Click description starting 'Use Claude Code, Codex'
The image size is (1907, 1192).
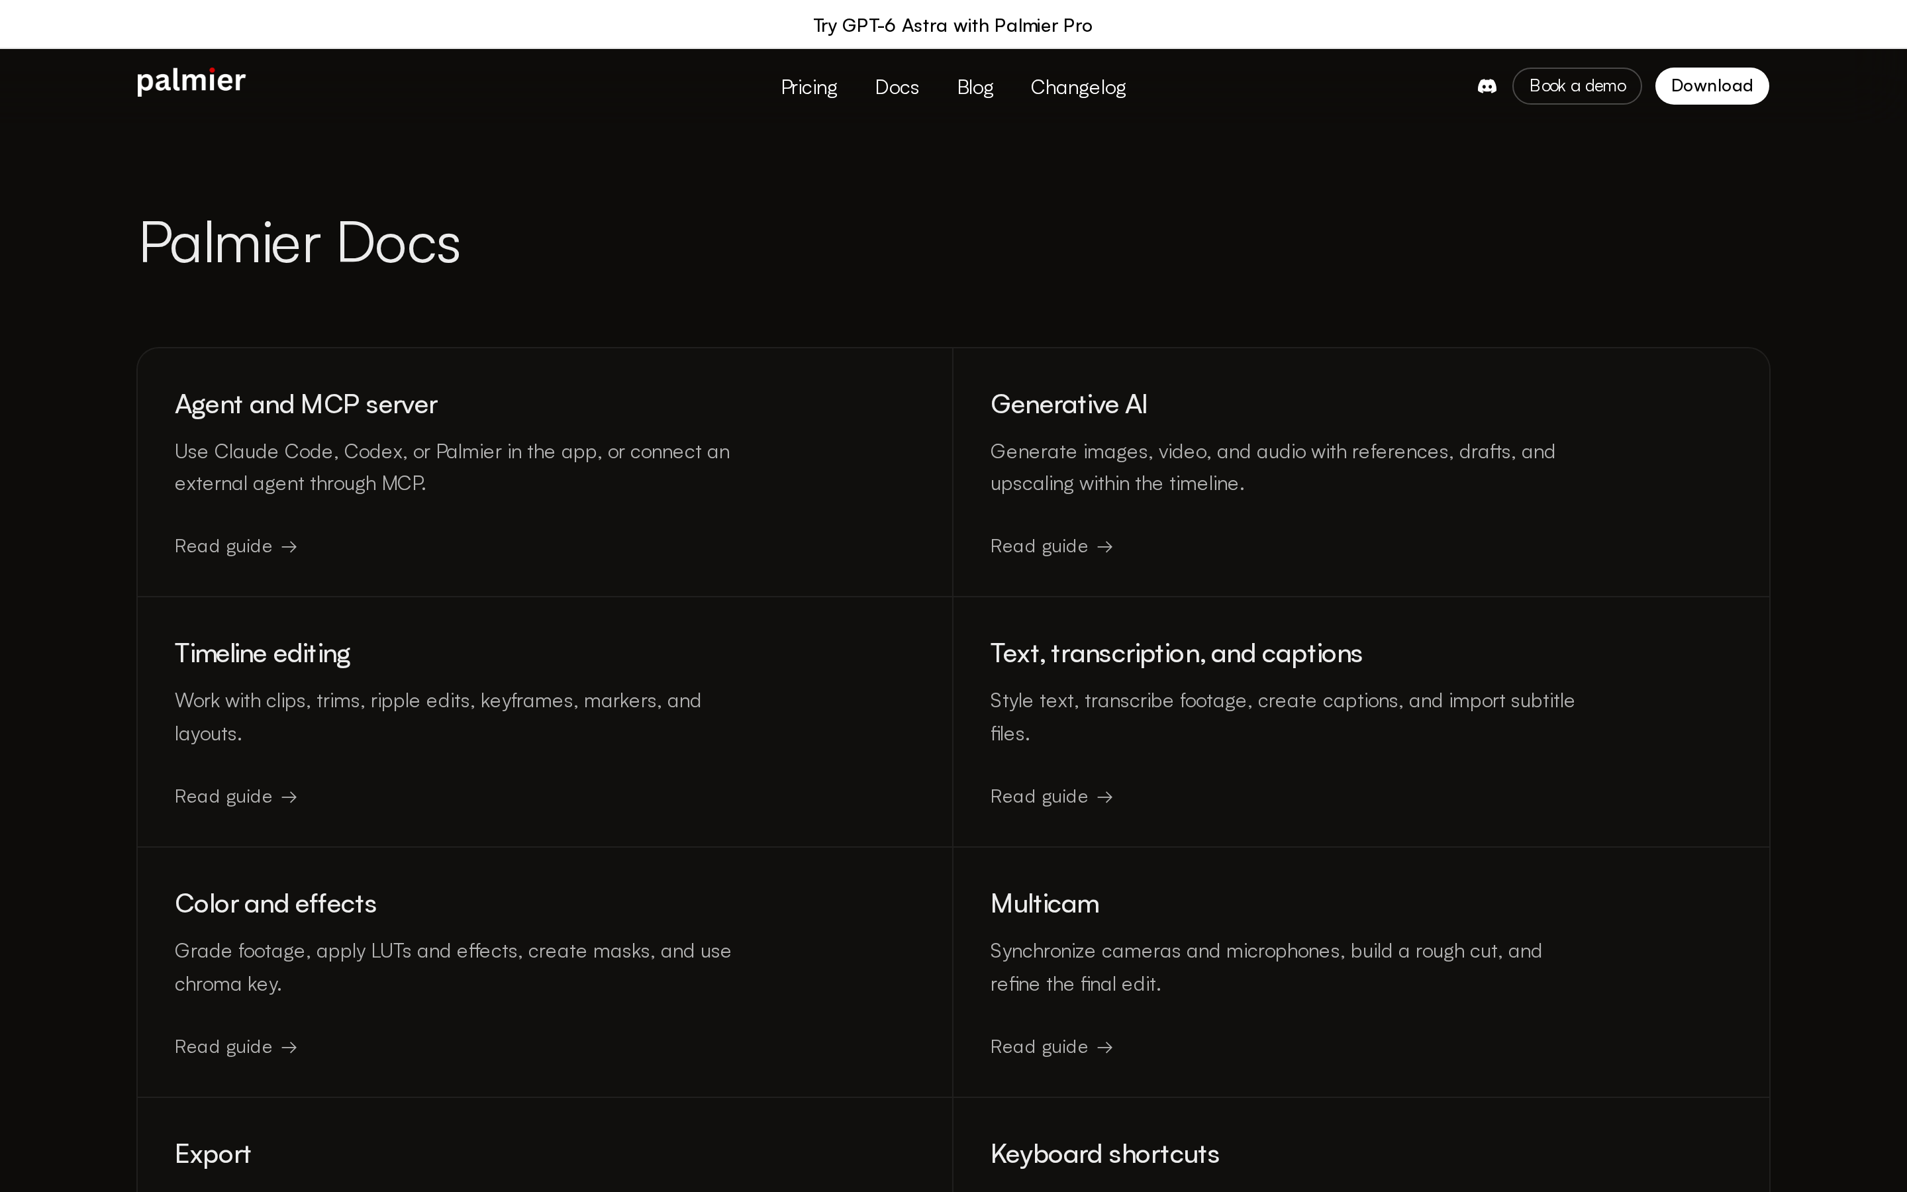coord(452,468)
